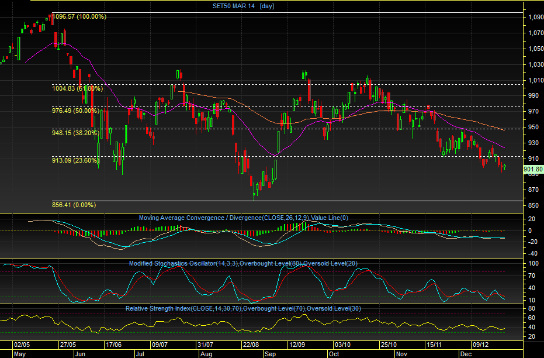Click the Nov month label
Image resolution: width=544 pixels, height=358 pixels.
401,354
